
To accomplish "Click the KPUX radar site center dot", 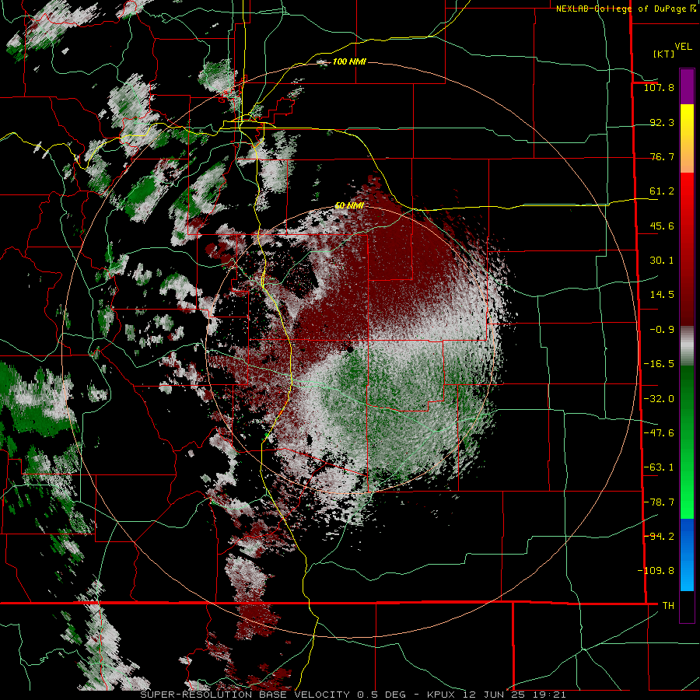I will (349, 348).
